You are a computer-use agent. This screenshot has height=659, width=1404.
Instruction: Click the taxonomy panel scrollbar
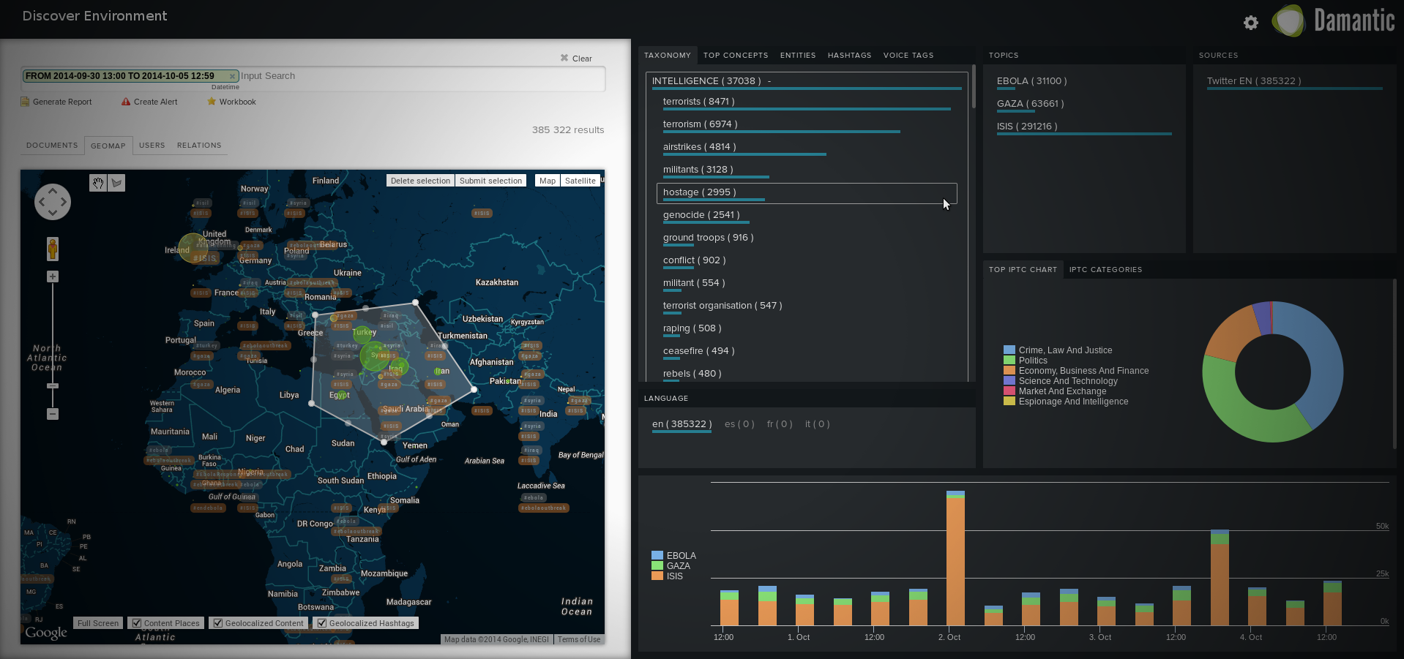coord(974,86)
